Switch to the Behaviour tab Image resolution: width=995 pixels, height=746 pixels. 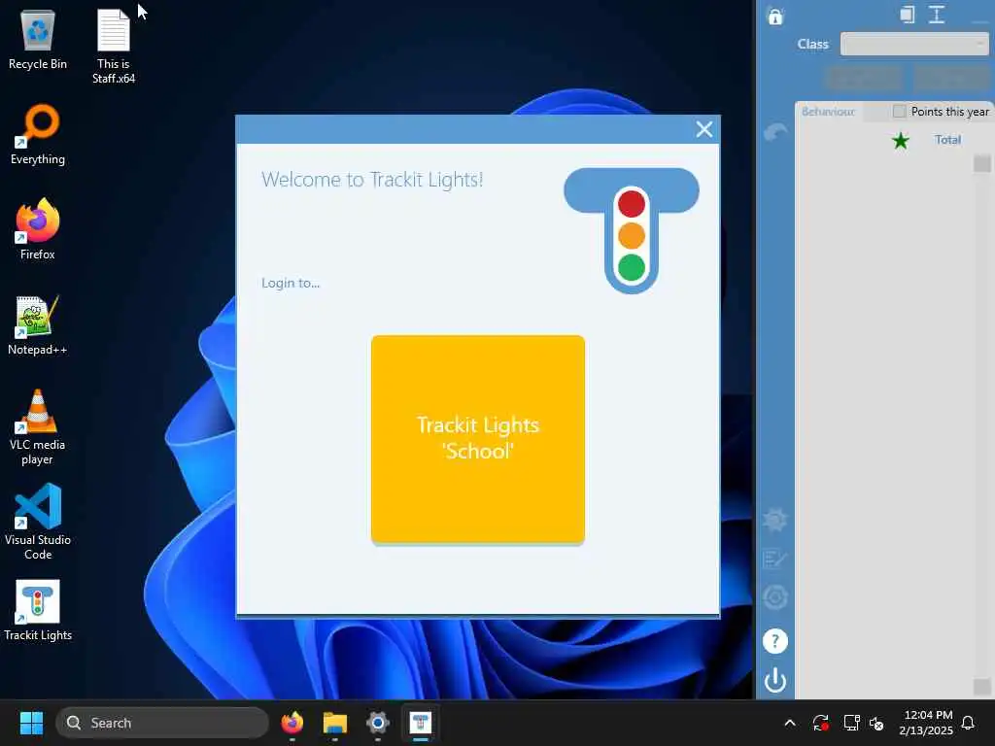click(x=828, y=112)
